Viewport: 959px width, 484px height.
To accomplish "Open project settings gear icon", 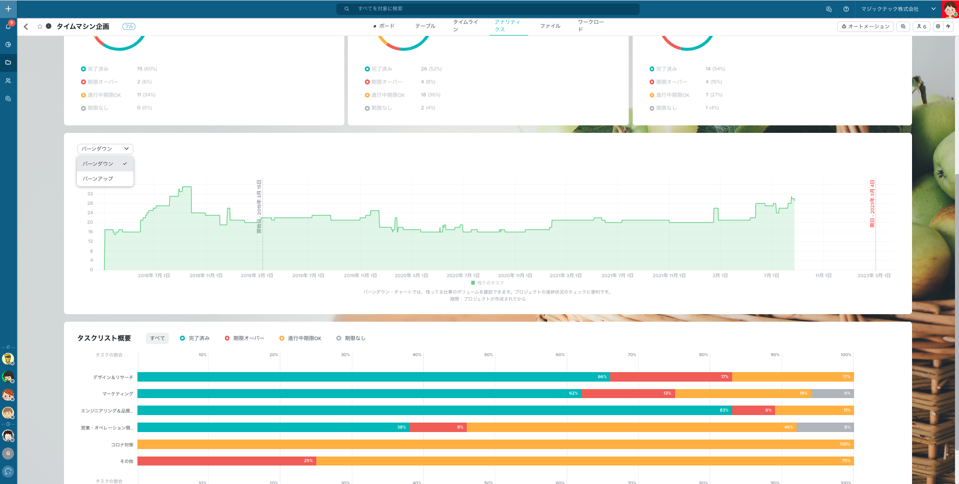I will coord(938,26).
